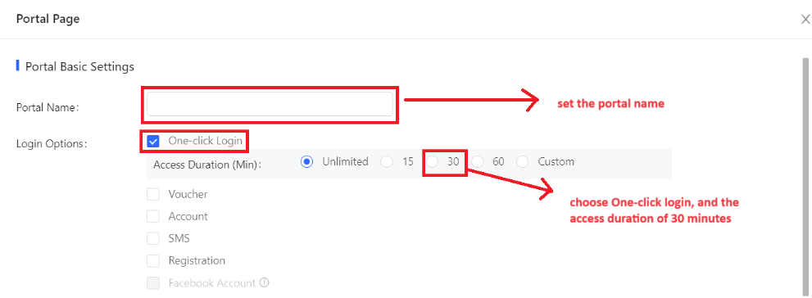The width and height of the screenshot is (812, 298).
Task: Close the Portal Page dialog
Action: (805, 20)
